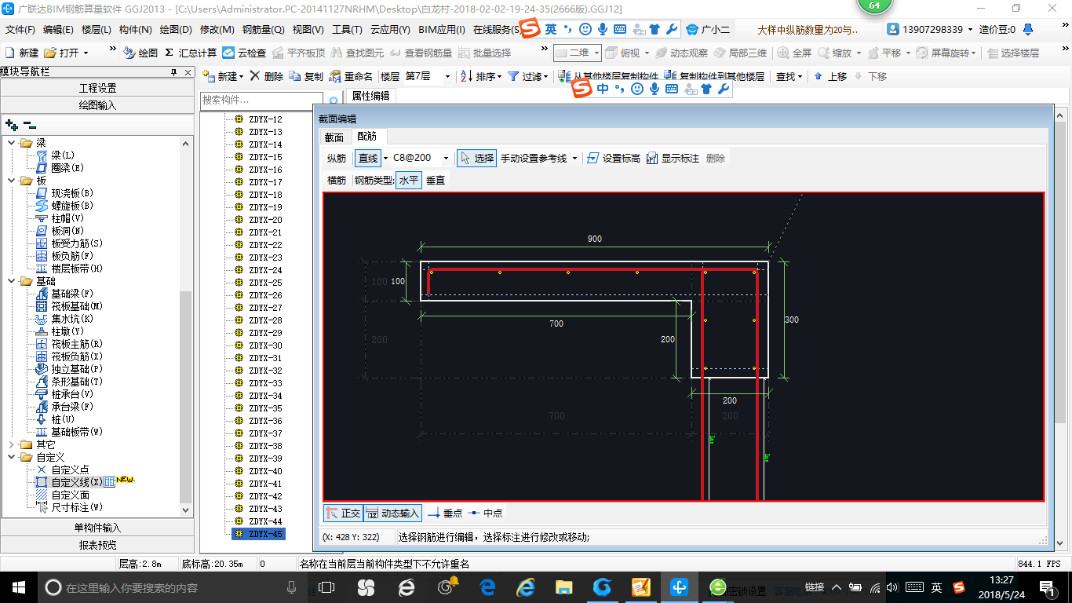The width and height of the screenshot is (1072, 603).
Task: Click 纵筋 longitudinal rebar button
Action: pyautogui.click(x=337, y=158)
